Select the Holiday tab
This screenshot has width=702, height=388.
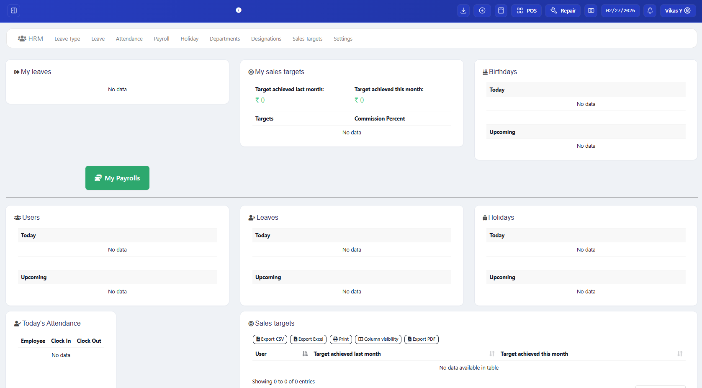click(x=189, y=39)
